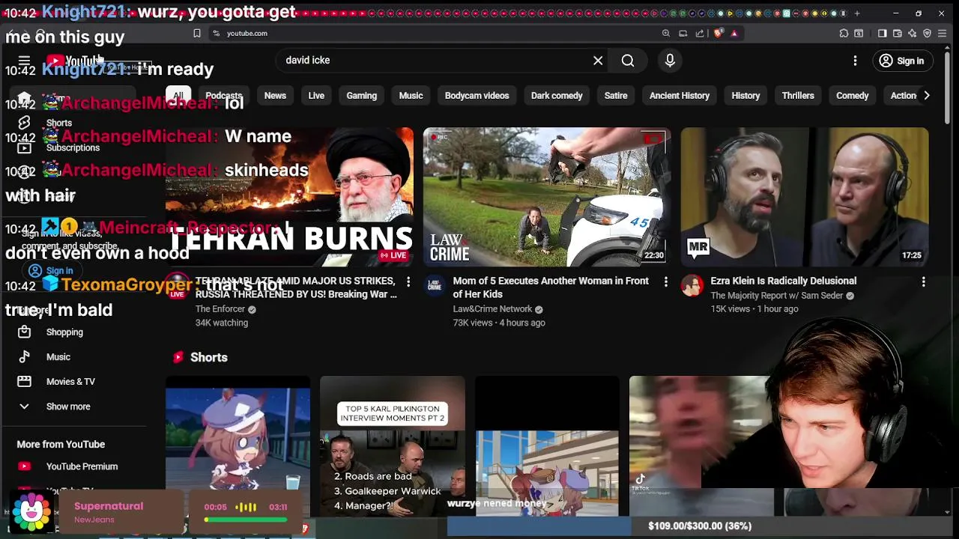Select the Dark comedy filter chip
This screenshot has width=959, height=539.
click(557, 96)
